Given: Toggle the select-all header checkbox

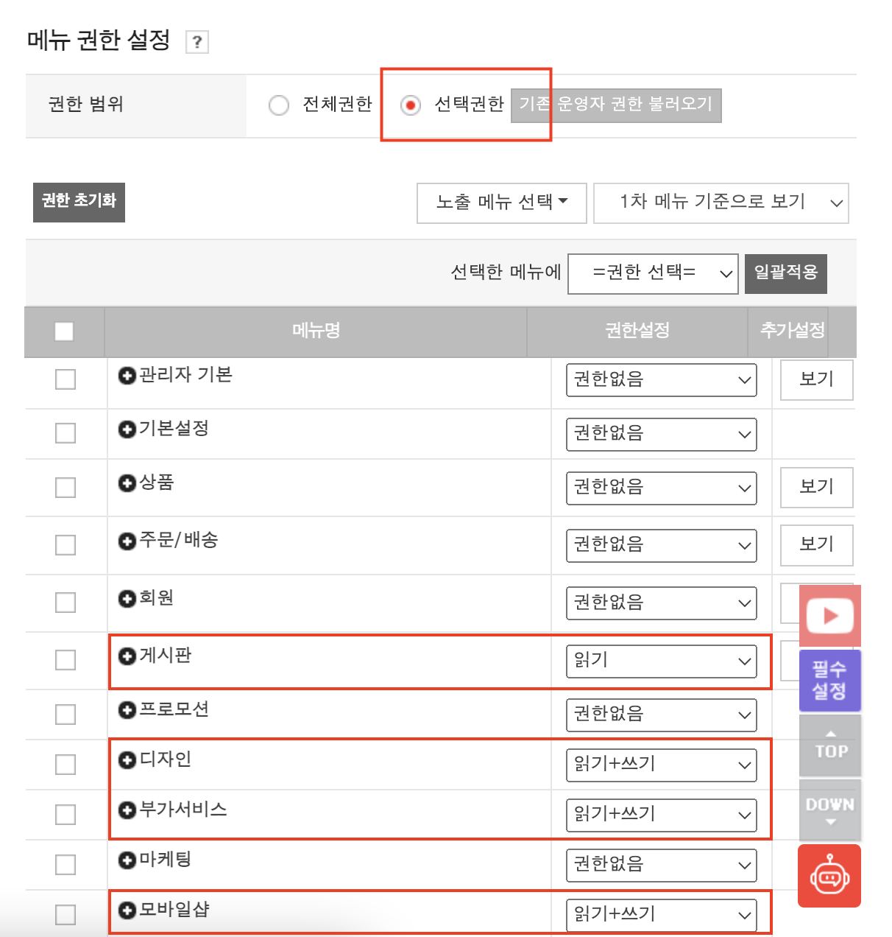Looking at the screenshot, I should pyautogui.click(x=64, y=331).
